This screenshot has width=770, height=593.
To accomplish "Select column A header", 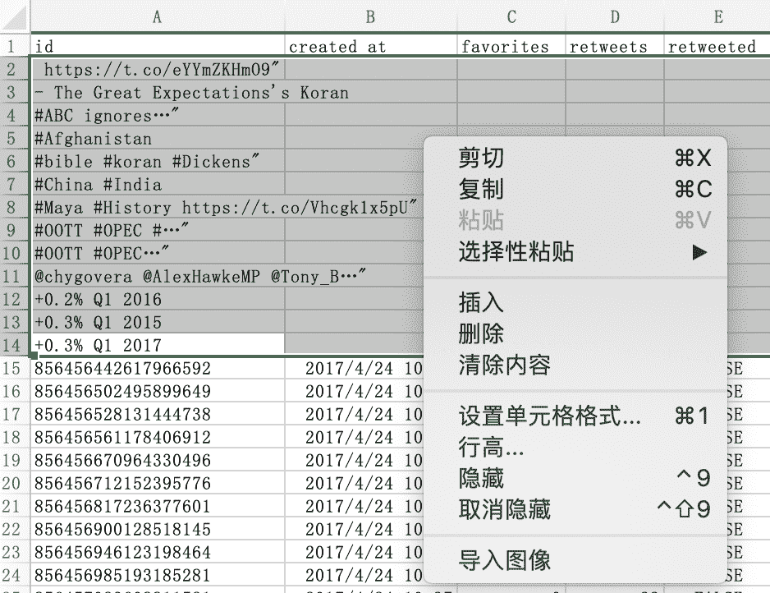I will [x=157, y=16].
